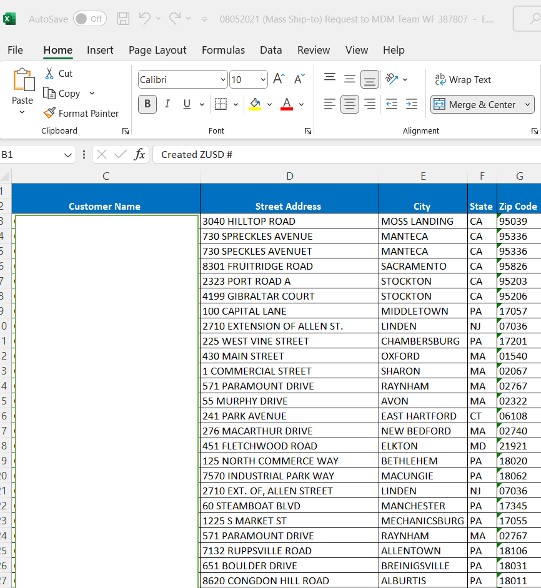The height and width of the screenshot is (588, 541).
Task: Click the Format Painter brush icon
Action: tap(49, 113)
